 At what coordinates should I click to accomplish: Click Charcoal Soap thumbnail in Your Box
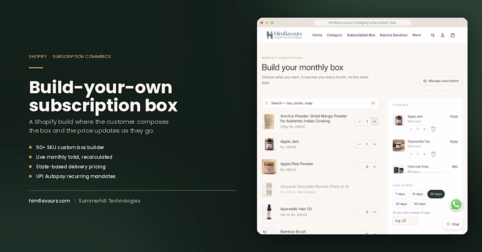click(x=399, y=169)
